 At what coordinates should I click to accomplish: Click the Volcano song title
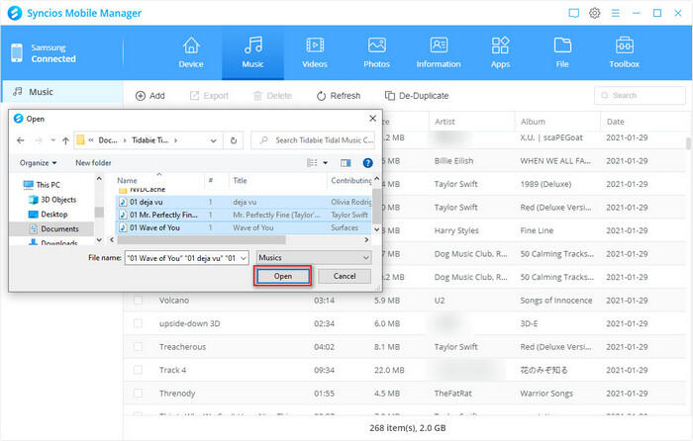[174, 301]
